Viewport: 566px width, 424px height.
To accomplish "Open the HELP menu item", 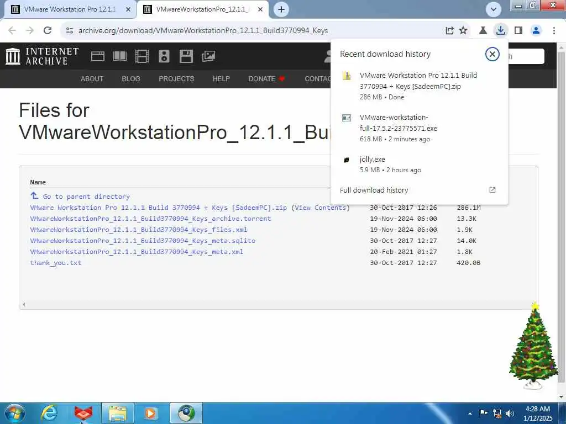I will coord(221,78).
